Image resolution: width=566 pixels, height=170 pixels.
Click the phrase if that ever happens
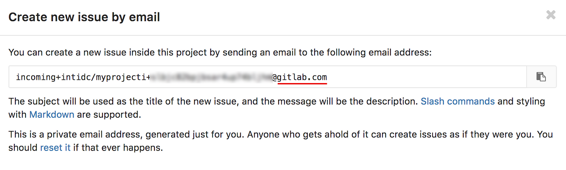pyautogui.click(x=118, y=148)
